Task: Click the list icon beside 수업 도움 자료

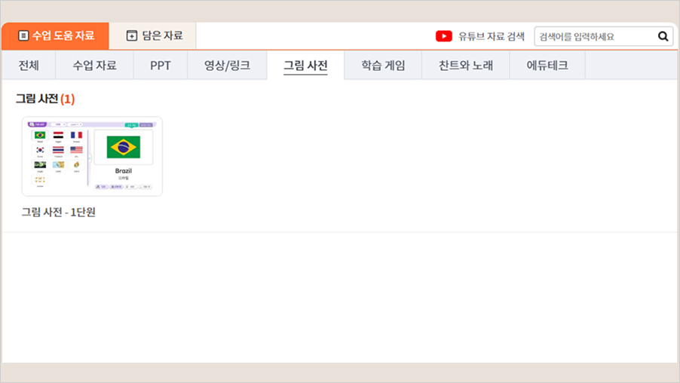Action: click(23, 35)
